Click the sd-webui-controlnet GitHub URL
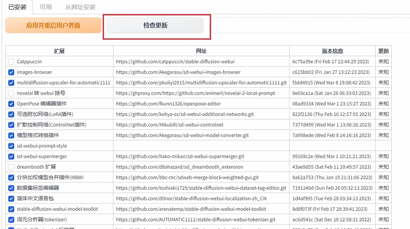The image size is (410, 229). [x=169, y=125]
